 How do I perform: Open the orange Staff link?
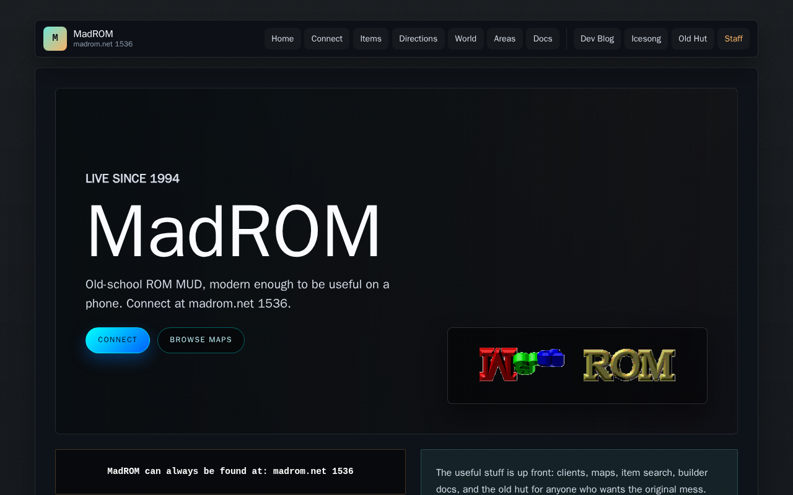click(x=734, y=38)
